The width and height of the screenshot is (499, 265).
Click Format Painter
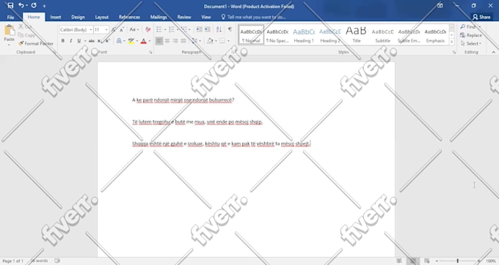[x=36, y=43]
